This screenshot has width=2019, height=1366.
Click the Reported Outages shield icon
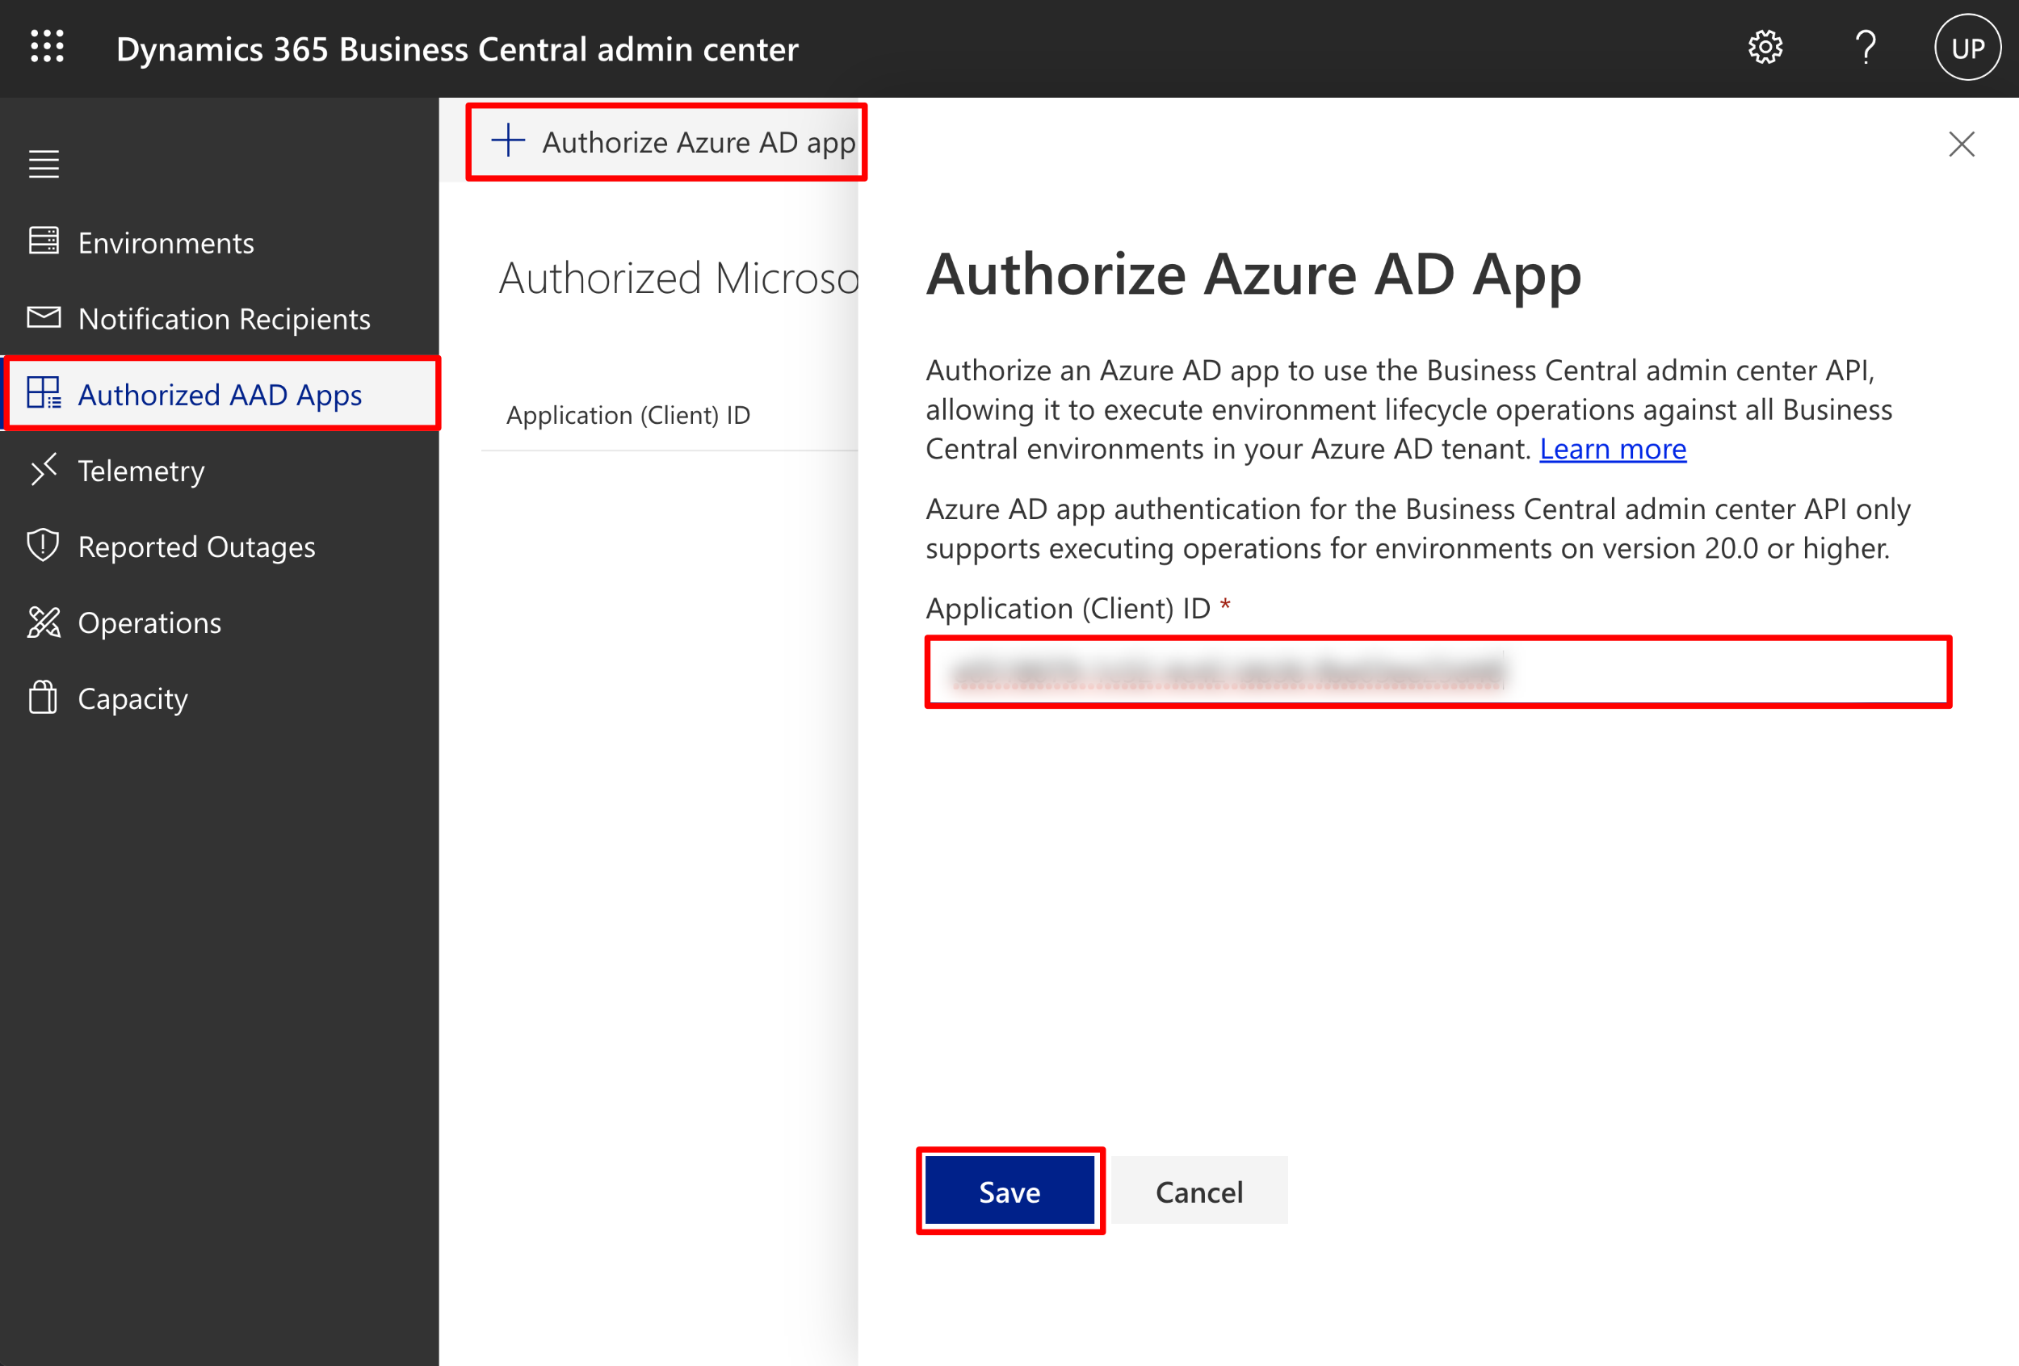coord(44,546)
